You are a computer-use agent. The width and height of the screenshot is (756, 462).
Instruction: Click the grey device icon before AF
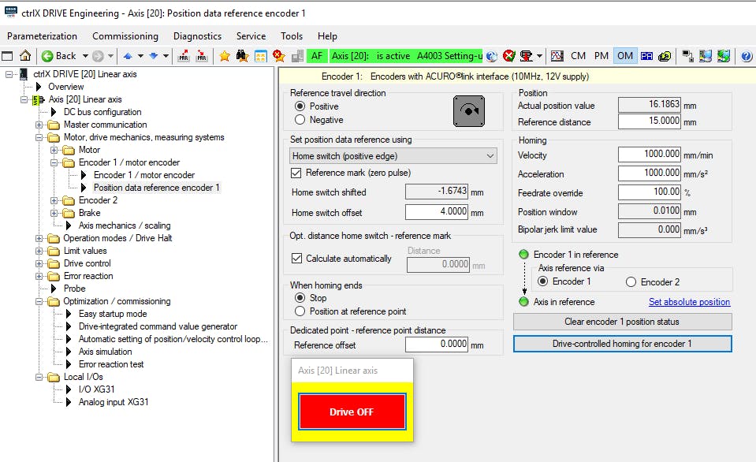click(297, 56)
